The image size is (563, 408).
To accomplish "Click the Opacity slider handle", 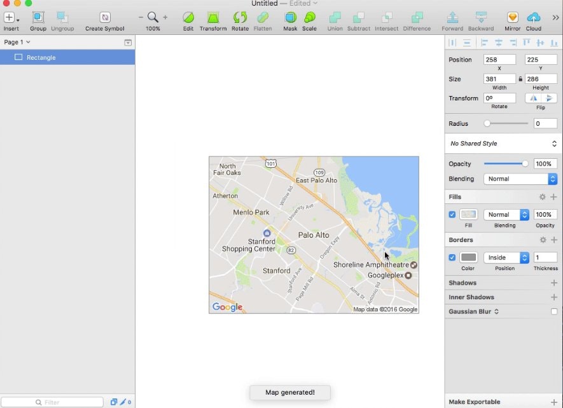I will (x=525, y=163).
